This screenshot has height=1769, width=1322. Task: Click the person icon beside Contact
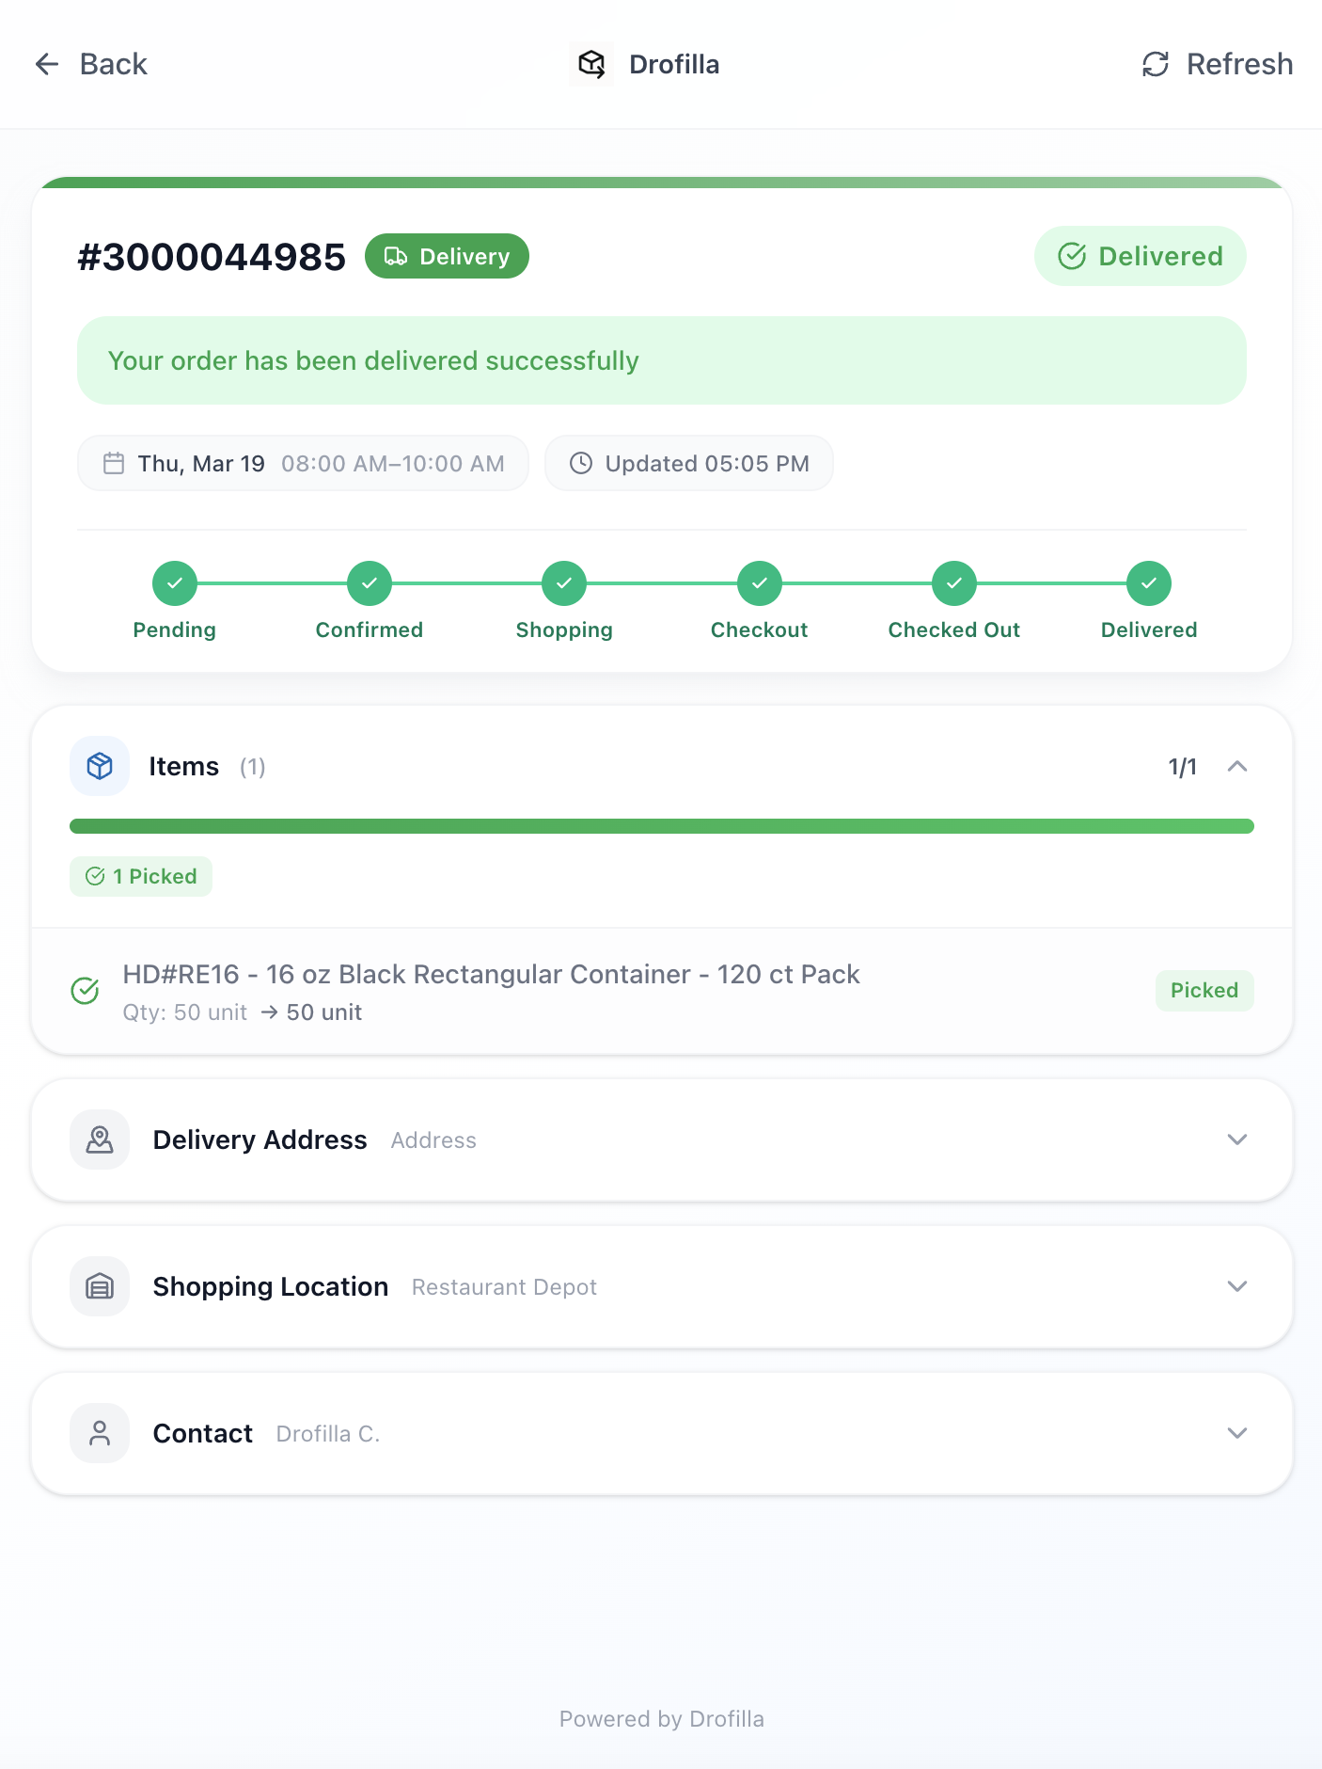coord(99,1433)
